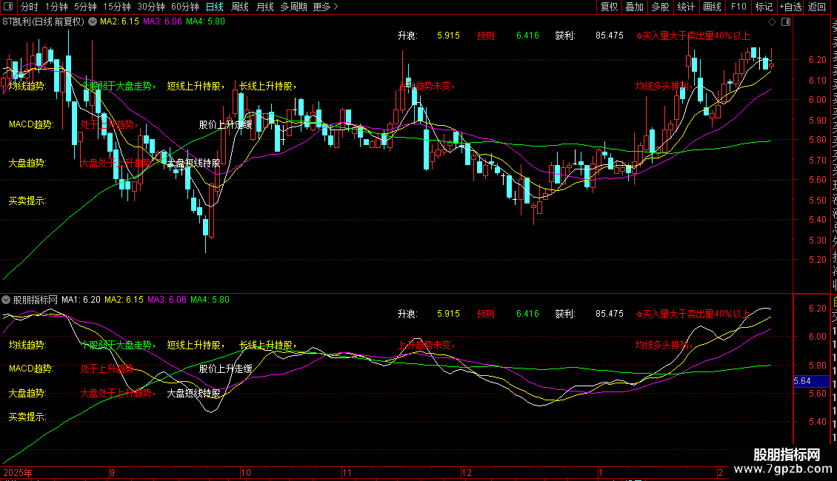Click MACD趋势 label in the main chart
Image resolution: width=837 pixels, height=481 pixels.
(31, 124)
